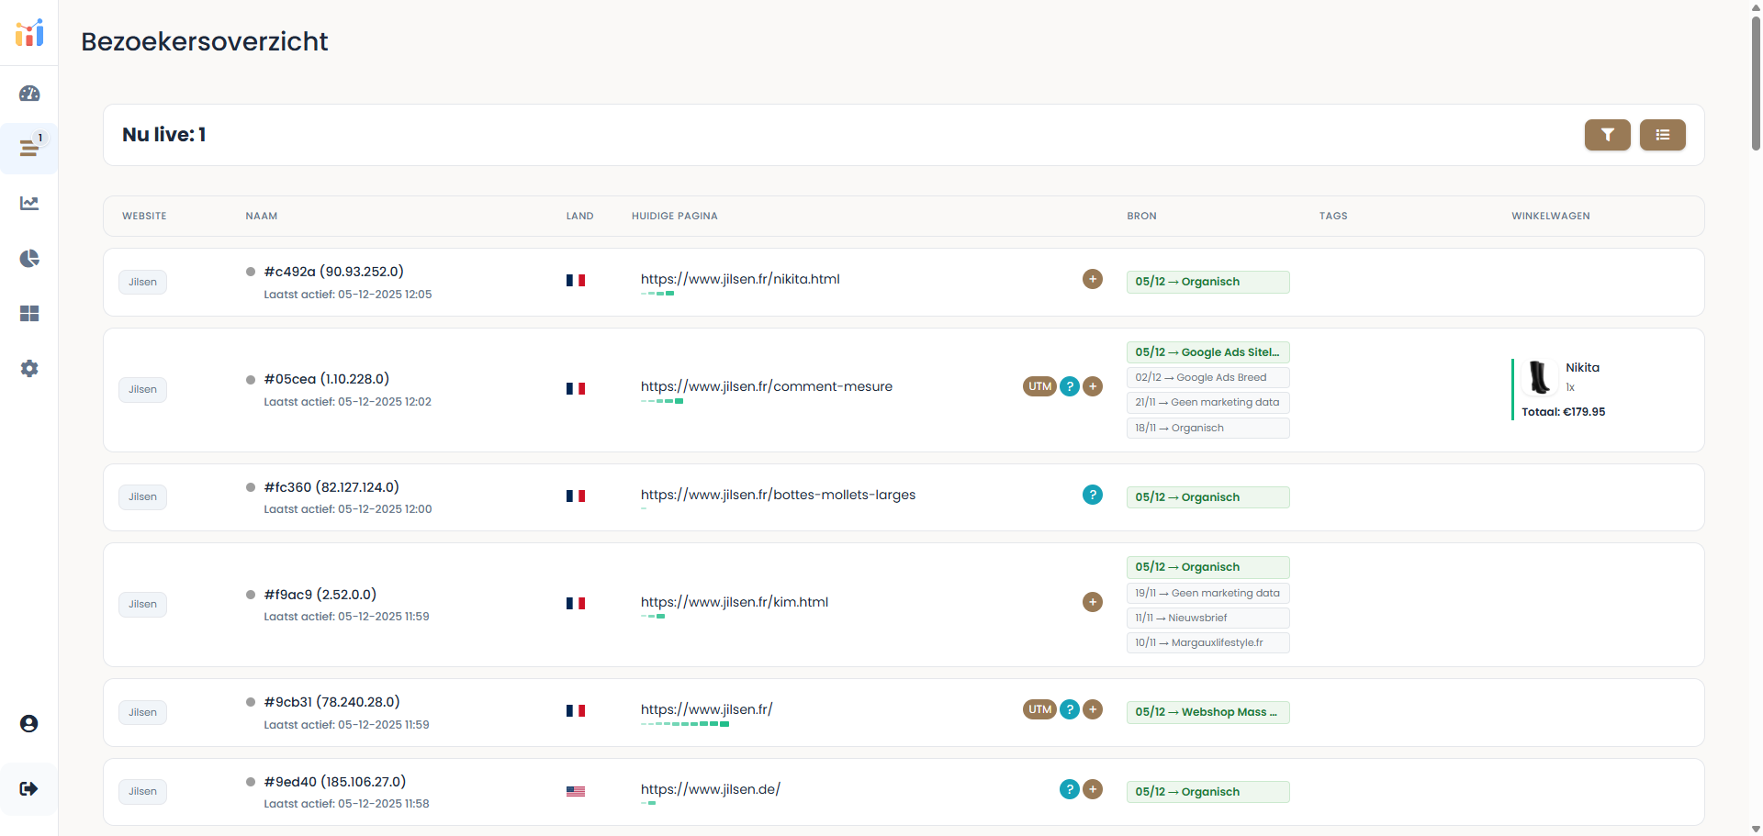Switch to list view button
This screenshot has width=1763, height=836.
pyautogui.click(x=1662, y=135)
